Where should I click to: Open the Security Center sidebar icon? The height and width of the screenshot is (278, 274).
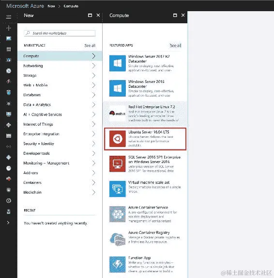pyautogui.click(x=9, y=190)
